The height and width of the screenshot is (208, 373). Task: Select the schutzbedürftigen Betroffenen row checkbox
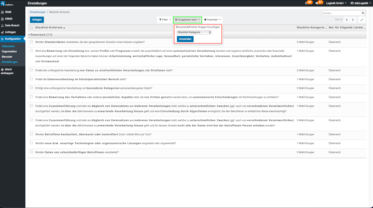[x=32, y=152]
